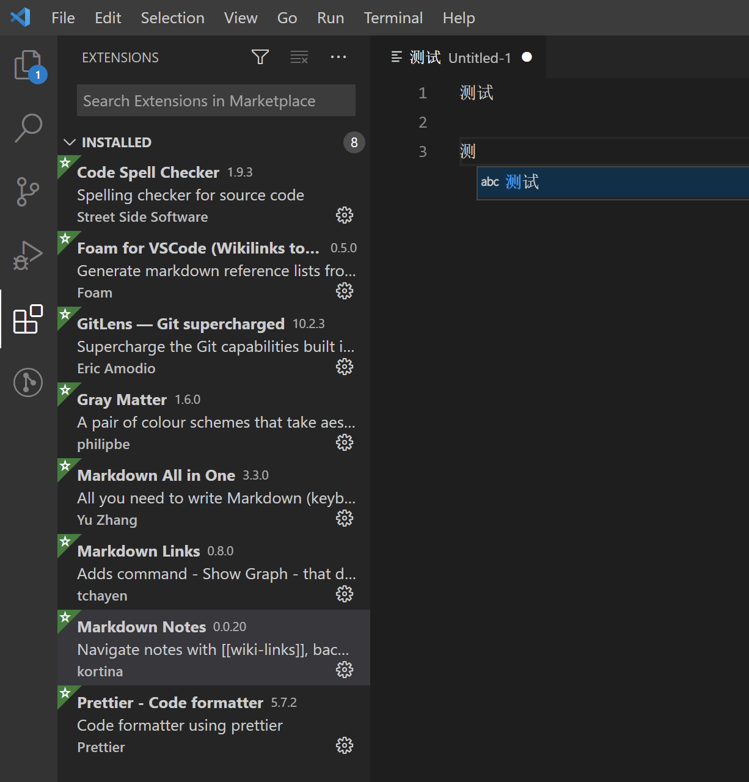
Task: Open the Edit menu
Action: click(x=108, y=18)
